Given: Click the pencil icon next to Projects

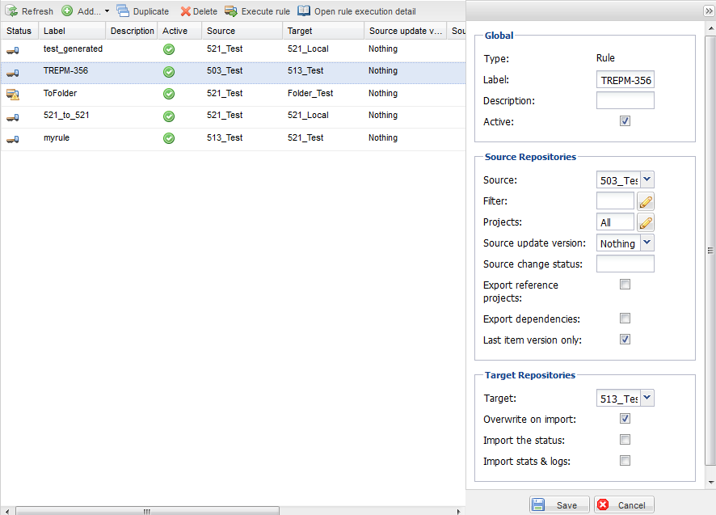Looking at the screenshot, I should pyautogui.click(x=645, y=222).
